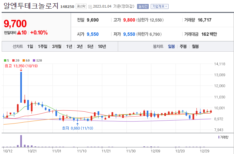Click the 2023.01.04 date text
The height and width of the screenshot is (154, 234).
pos(102,6)
